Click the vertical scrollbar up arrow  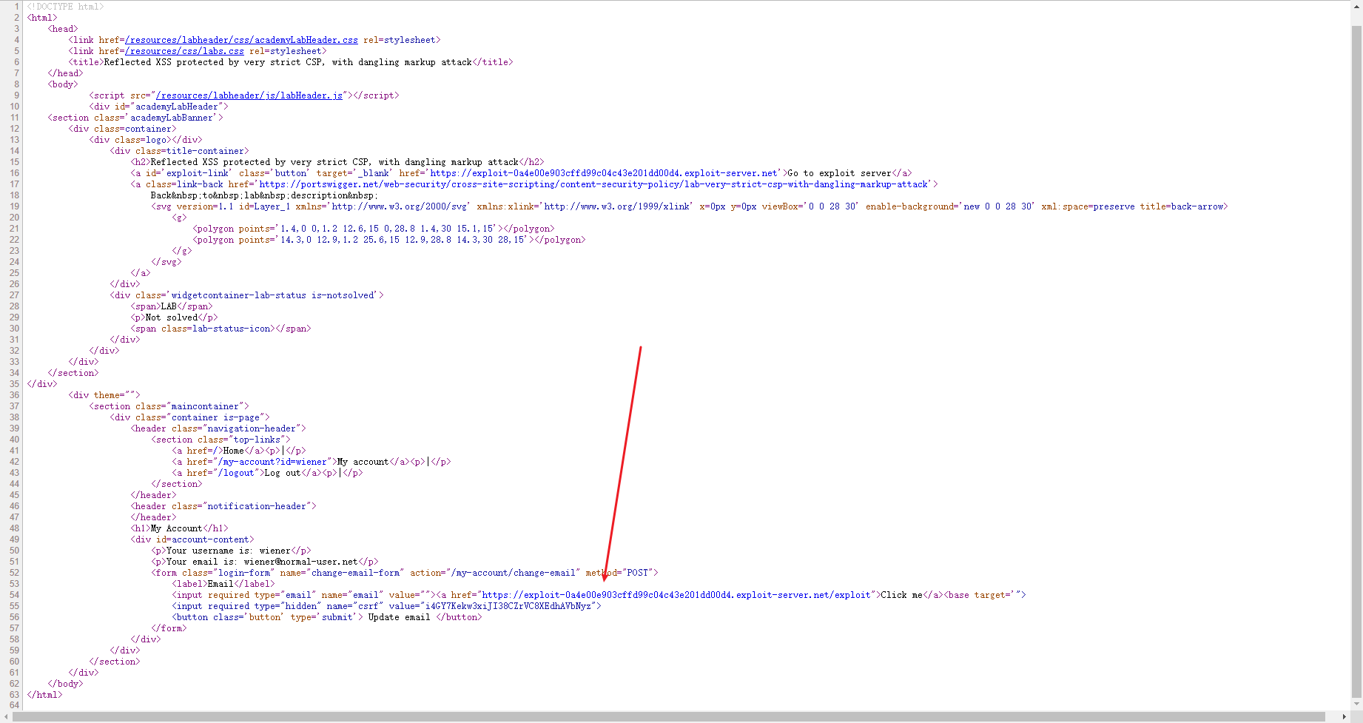click(1356, 6)
